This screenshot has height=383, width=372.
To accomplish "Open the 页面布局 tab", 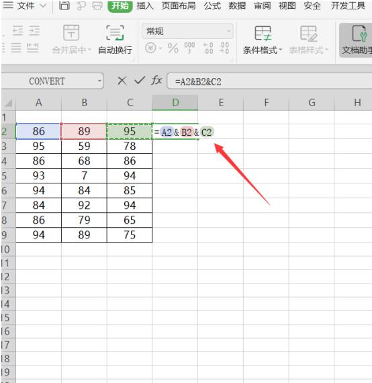I will (x=179, y=5).
